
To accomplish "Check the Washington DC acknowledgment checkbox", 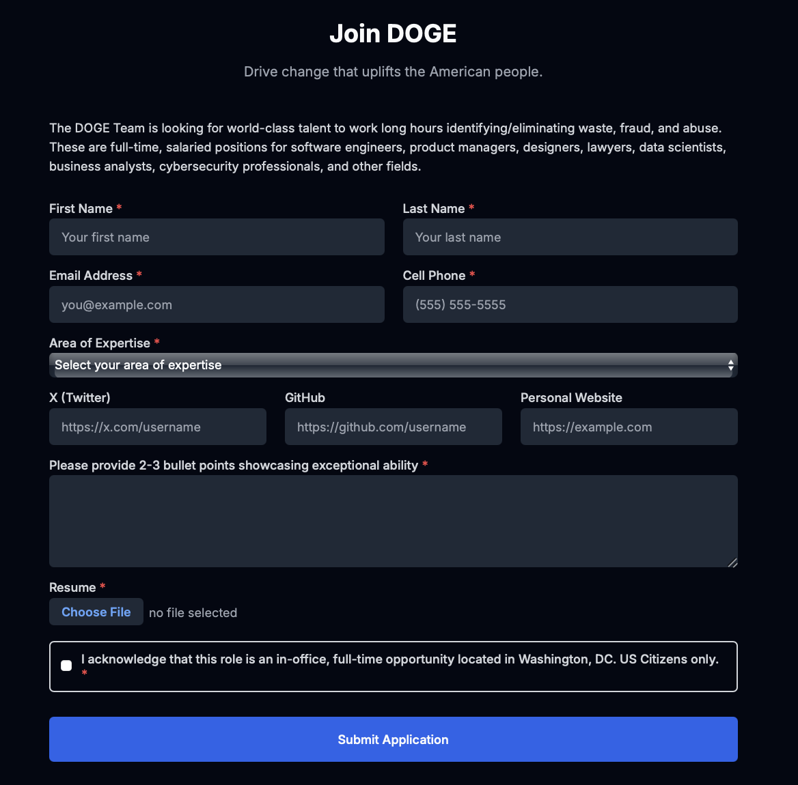I will point(66,665).
